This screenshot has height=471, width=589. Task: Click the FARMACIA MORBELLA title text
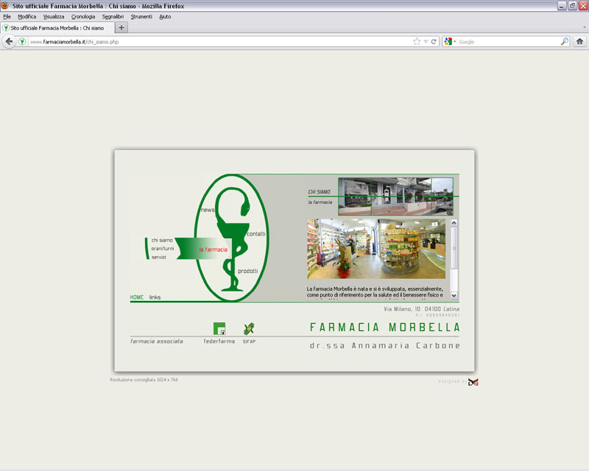pyautogui.click(x=385, y=327)
